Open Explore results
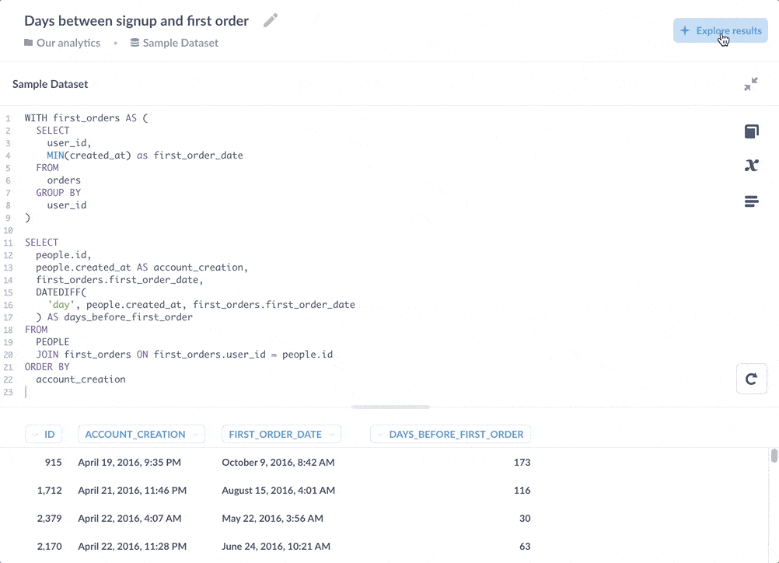This screenshot has width=779, height=563. pyautogui.click(x=720, y=30)
